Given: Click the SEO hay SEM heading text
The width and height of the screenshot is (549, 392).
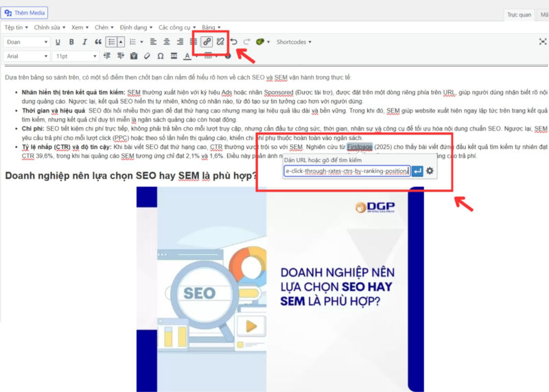Looking at the screenshot, I should click(131, 176).
